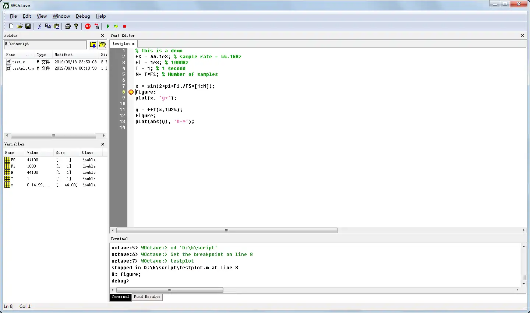Open the Help menu
The image size is (530, 313).
[101, 16]
